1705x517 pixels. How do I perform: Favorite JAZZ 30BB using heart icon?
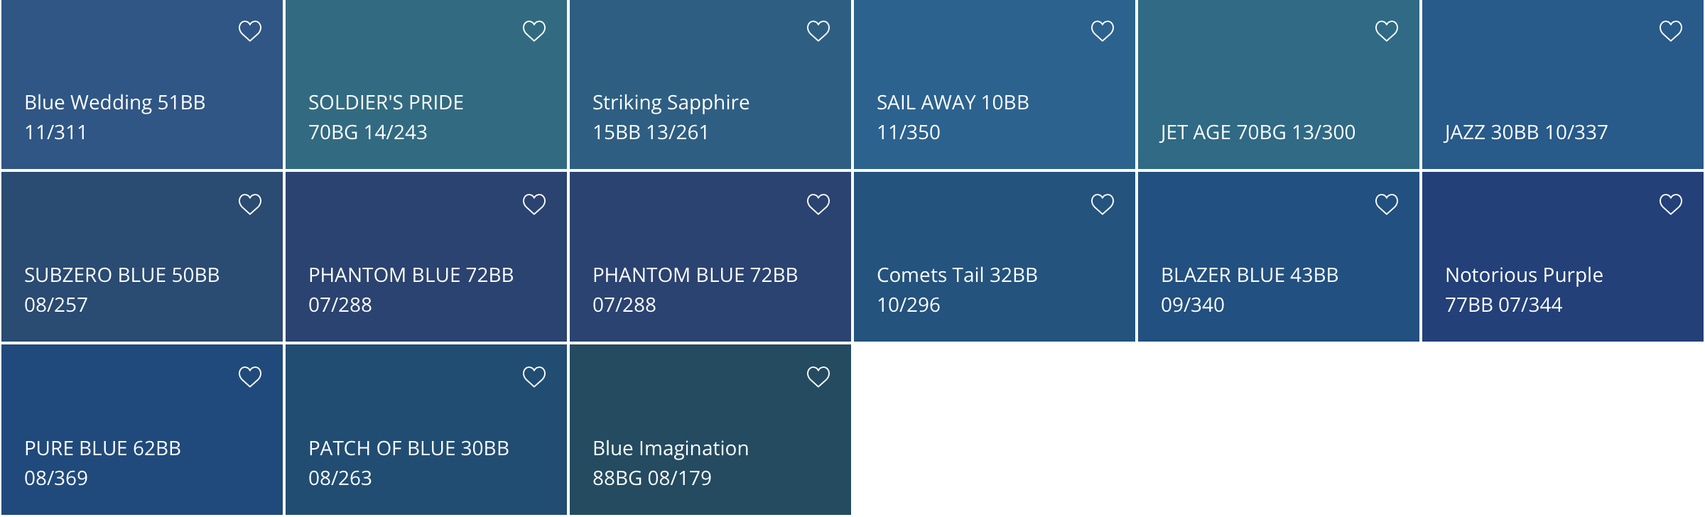pyautogui.click(x=1671, y=31)
